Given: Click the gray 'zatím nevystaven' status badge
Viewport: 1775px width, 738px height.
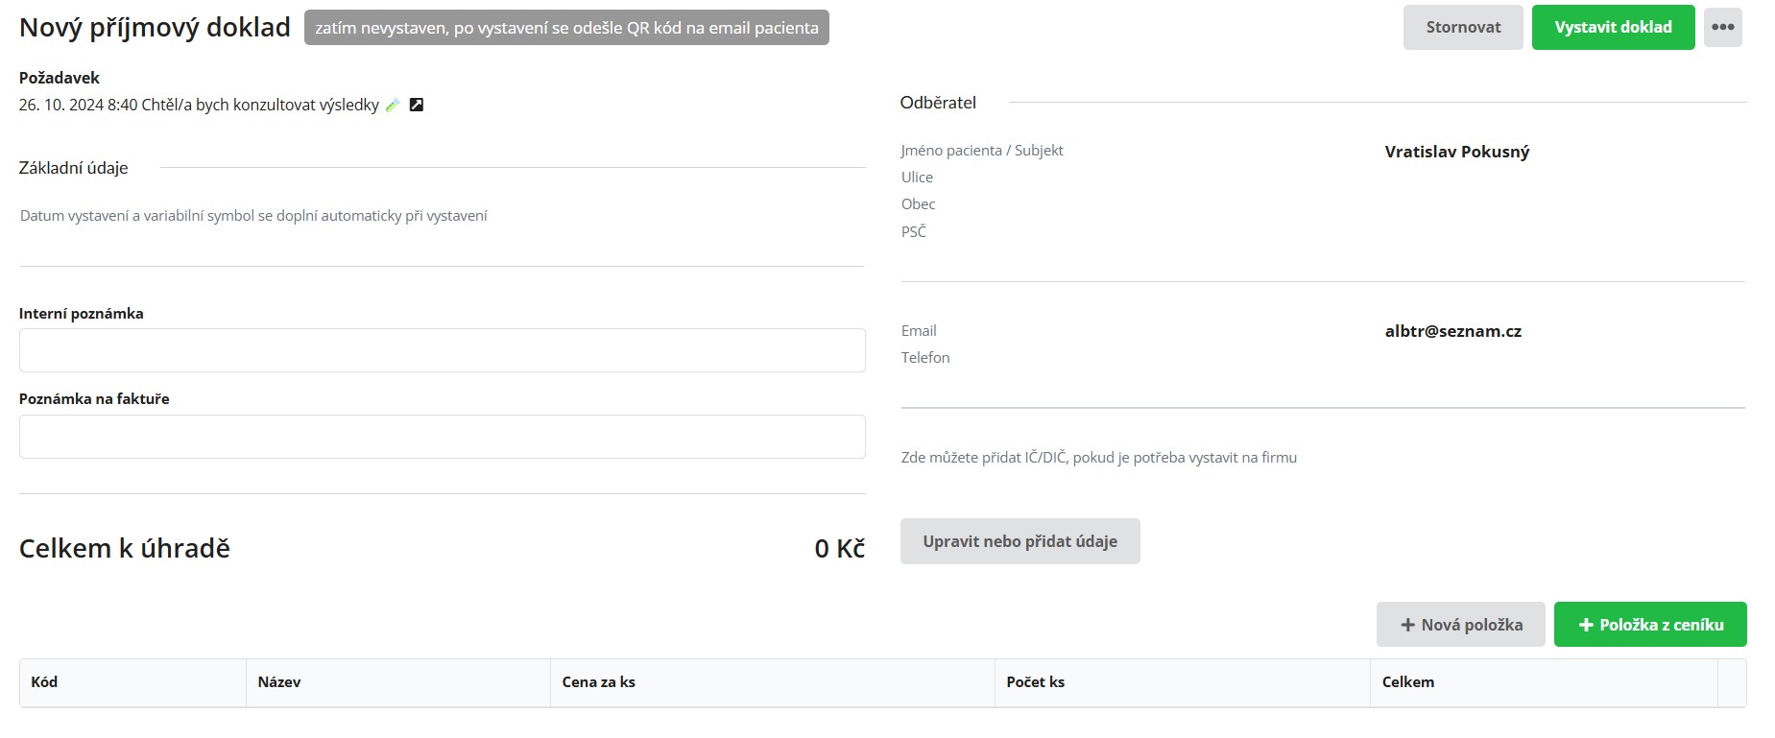Looking at the screenshot, I should click(566, 28).
